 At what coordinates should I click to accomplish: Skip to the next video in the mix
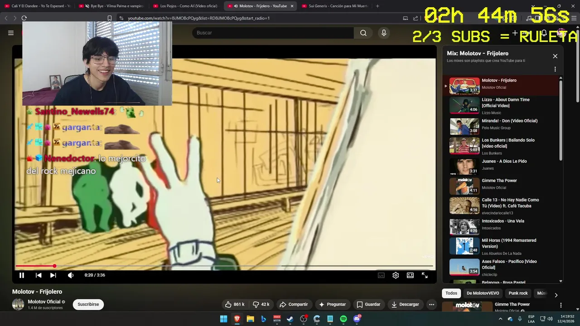[x=53, y=275]
